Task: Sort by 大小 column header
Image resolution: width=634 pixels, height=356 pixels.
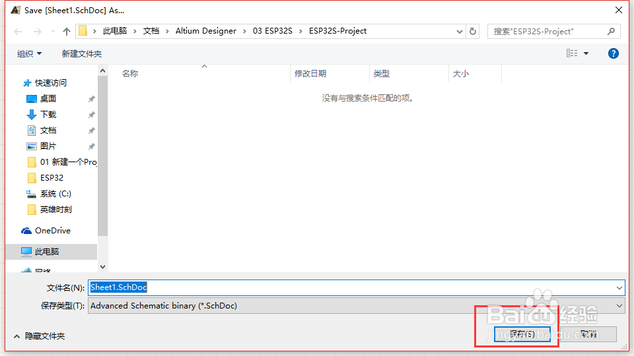Action: point(460,73)
